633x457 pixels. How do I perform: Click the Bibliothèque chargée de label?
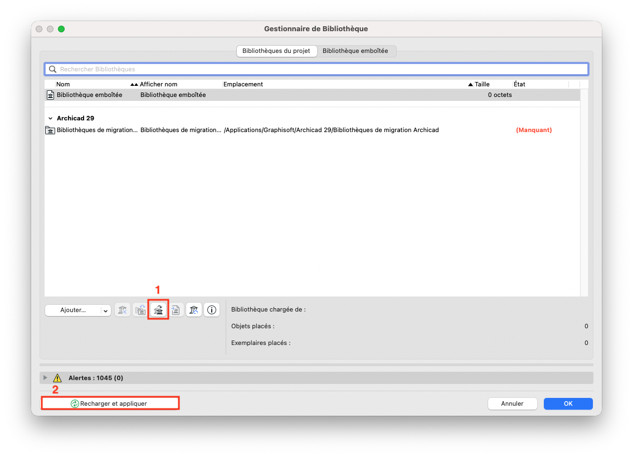tap(269, 310)
